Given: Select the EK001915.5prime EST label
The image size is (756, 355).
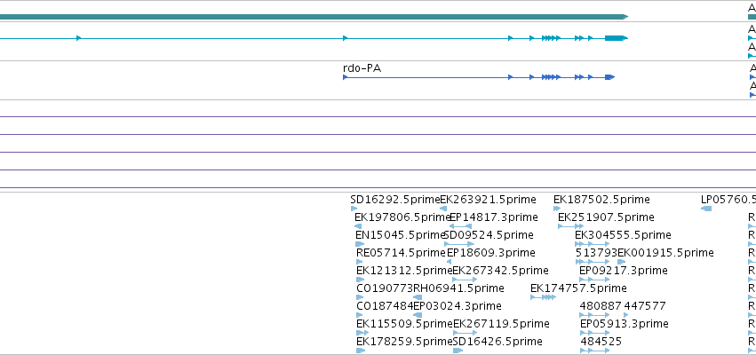Looking at the screenshot, I should tap(665, 253).
